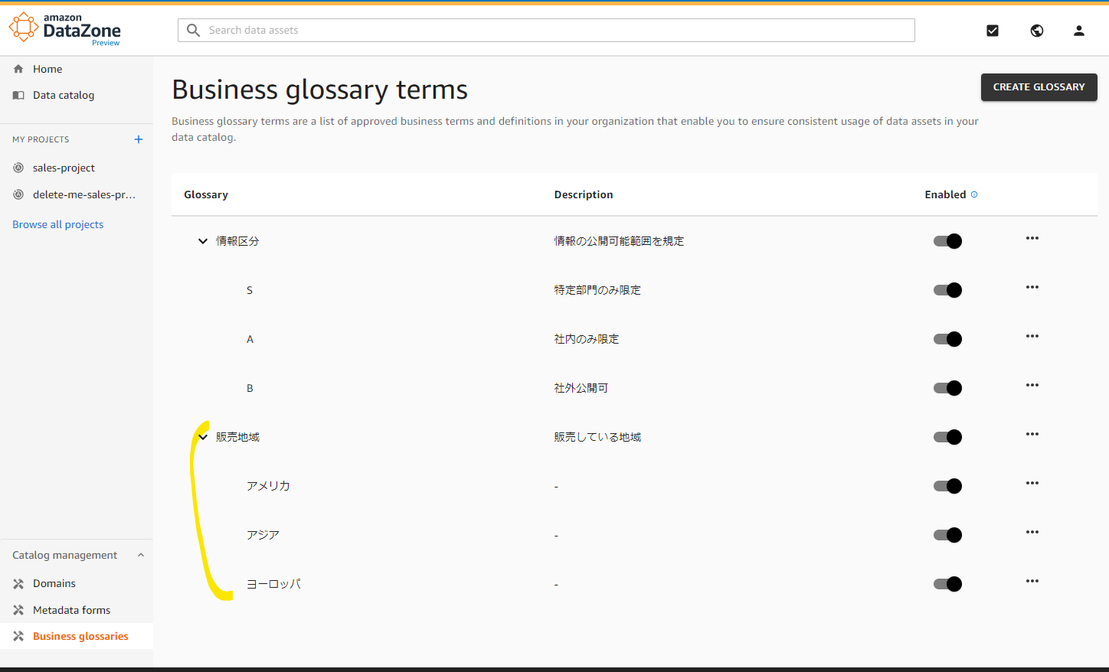Image resolution: width=1109 pixels, height=672 pixels.
Task: Select the term named A
Action: pos(250,339)
